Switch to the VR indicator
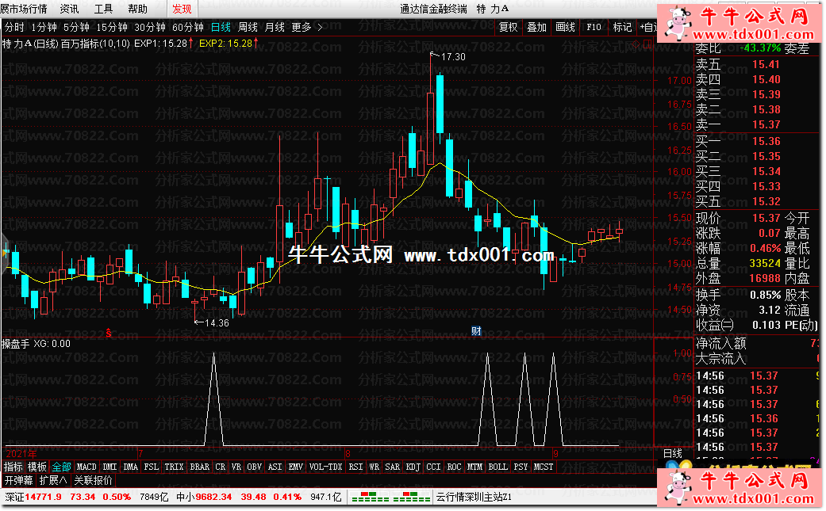The width and height of the screenshot is (826, 511). pyautogui.click(x=236, y=467)
